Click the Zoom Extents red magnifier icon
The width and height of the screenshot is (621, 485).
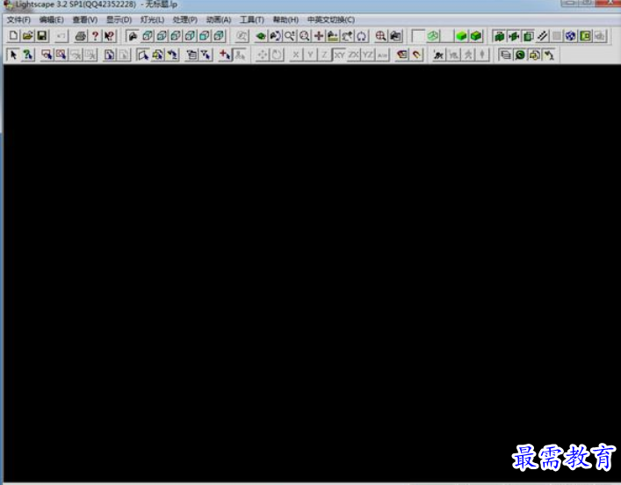coord(380,36)
